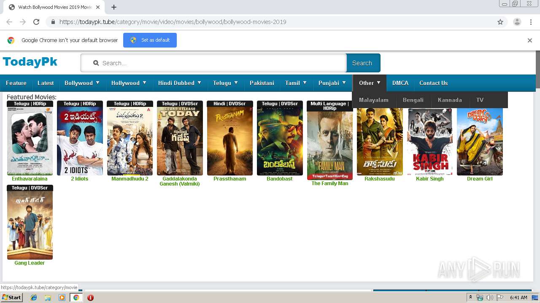Open media player taskbar icon
The width and height of the screenshot is (540, 303).
pos(62,298)
